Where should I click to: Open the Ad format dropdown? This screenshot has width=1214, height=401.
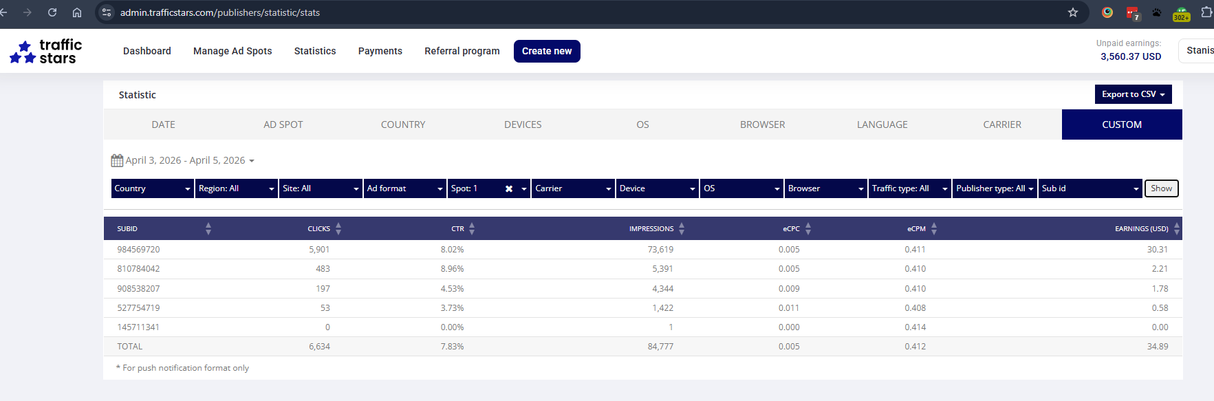tap(404, 188)
